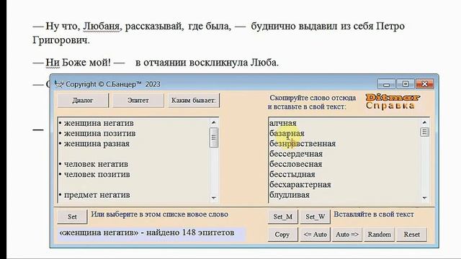This screenshot has width=461, height=259.
Task: Select the epithet «блудливая»
Action: [290, 195]
